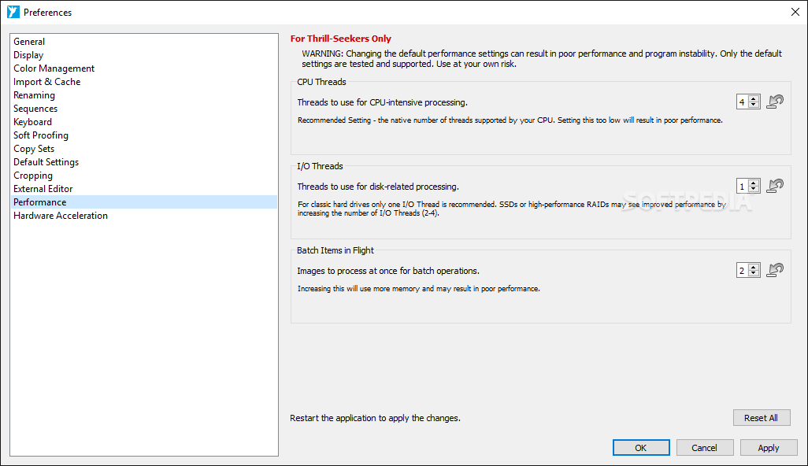Click the Reset All button
Image resolution: width=808 pixels, height=466 pixels.
click(761, 418)
